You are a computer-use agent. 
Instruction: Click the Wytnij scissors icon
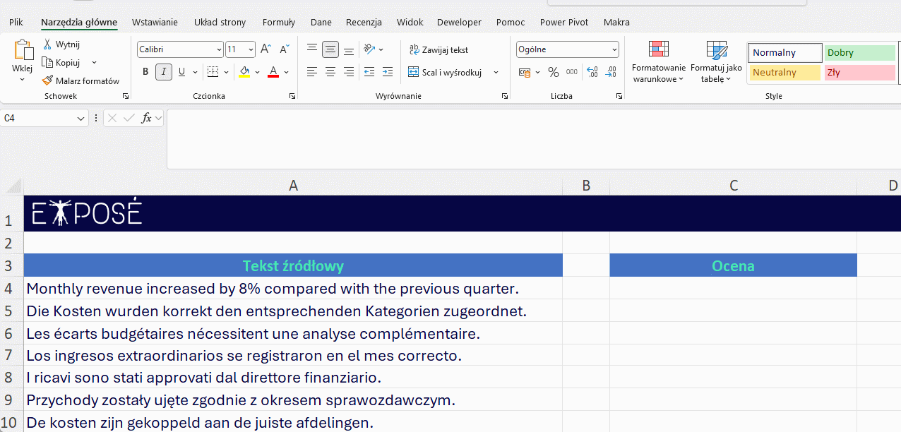(47, 44)
